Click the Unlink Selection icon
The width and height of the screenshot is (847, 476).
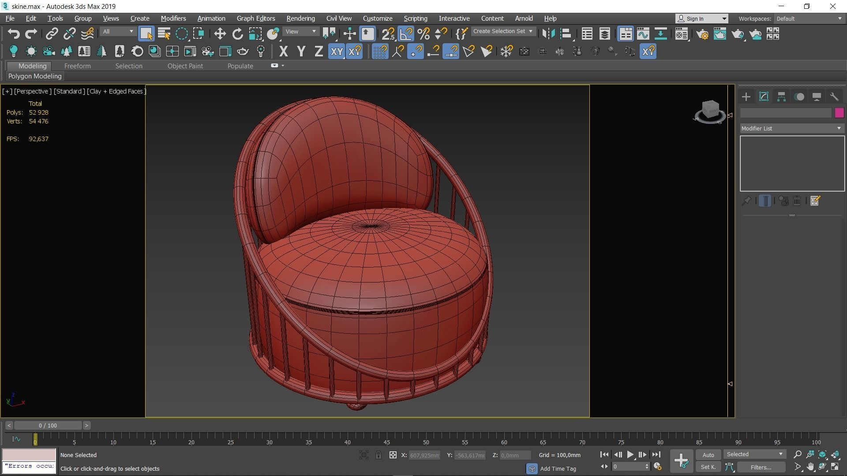click(x=69, y=34)
